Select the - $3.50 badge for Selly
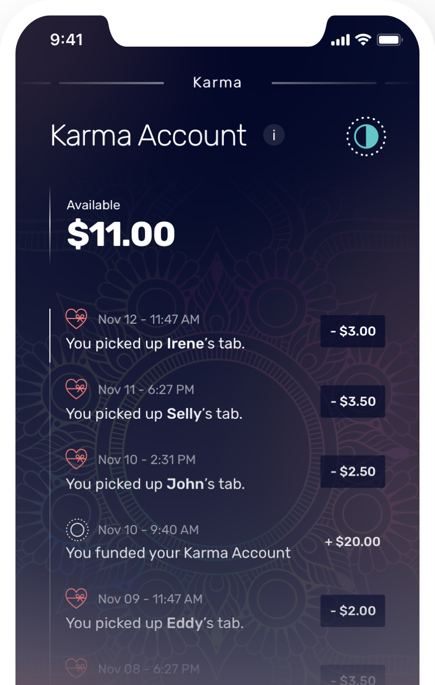Image resolution: width=435 pixels, height=685 pixels. point(353,402)
